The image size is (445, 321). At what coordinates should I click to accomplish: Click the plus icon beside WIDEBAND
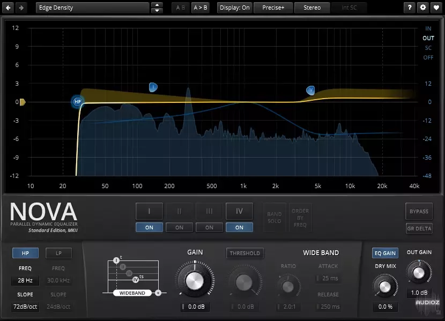[158, 293]
